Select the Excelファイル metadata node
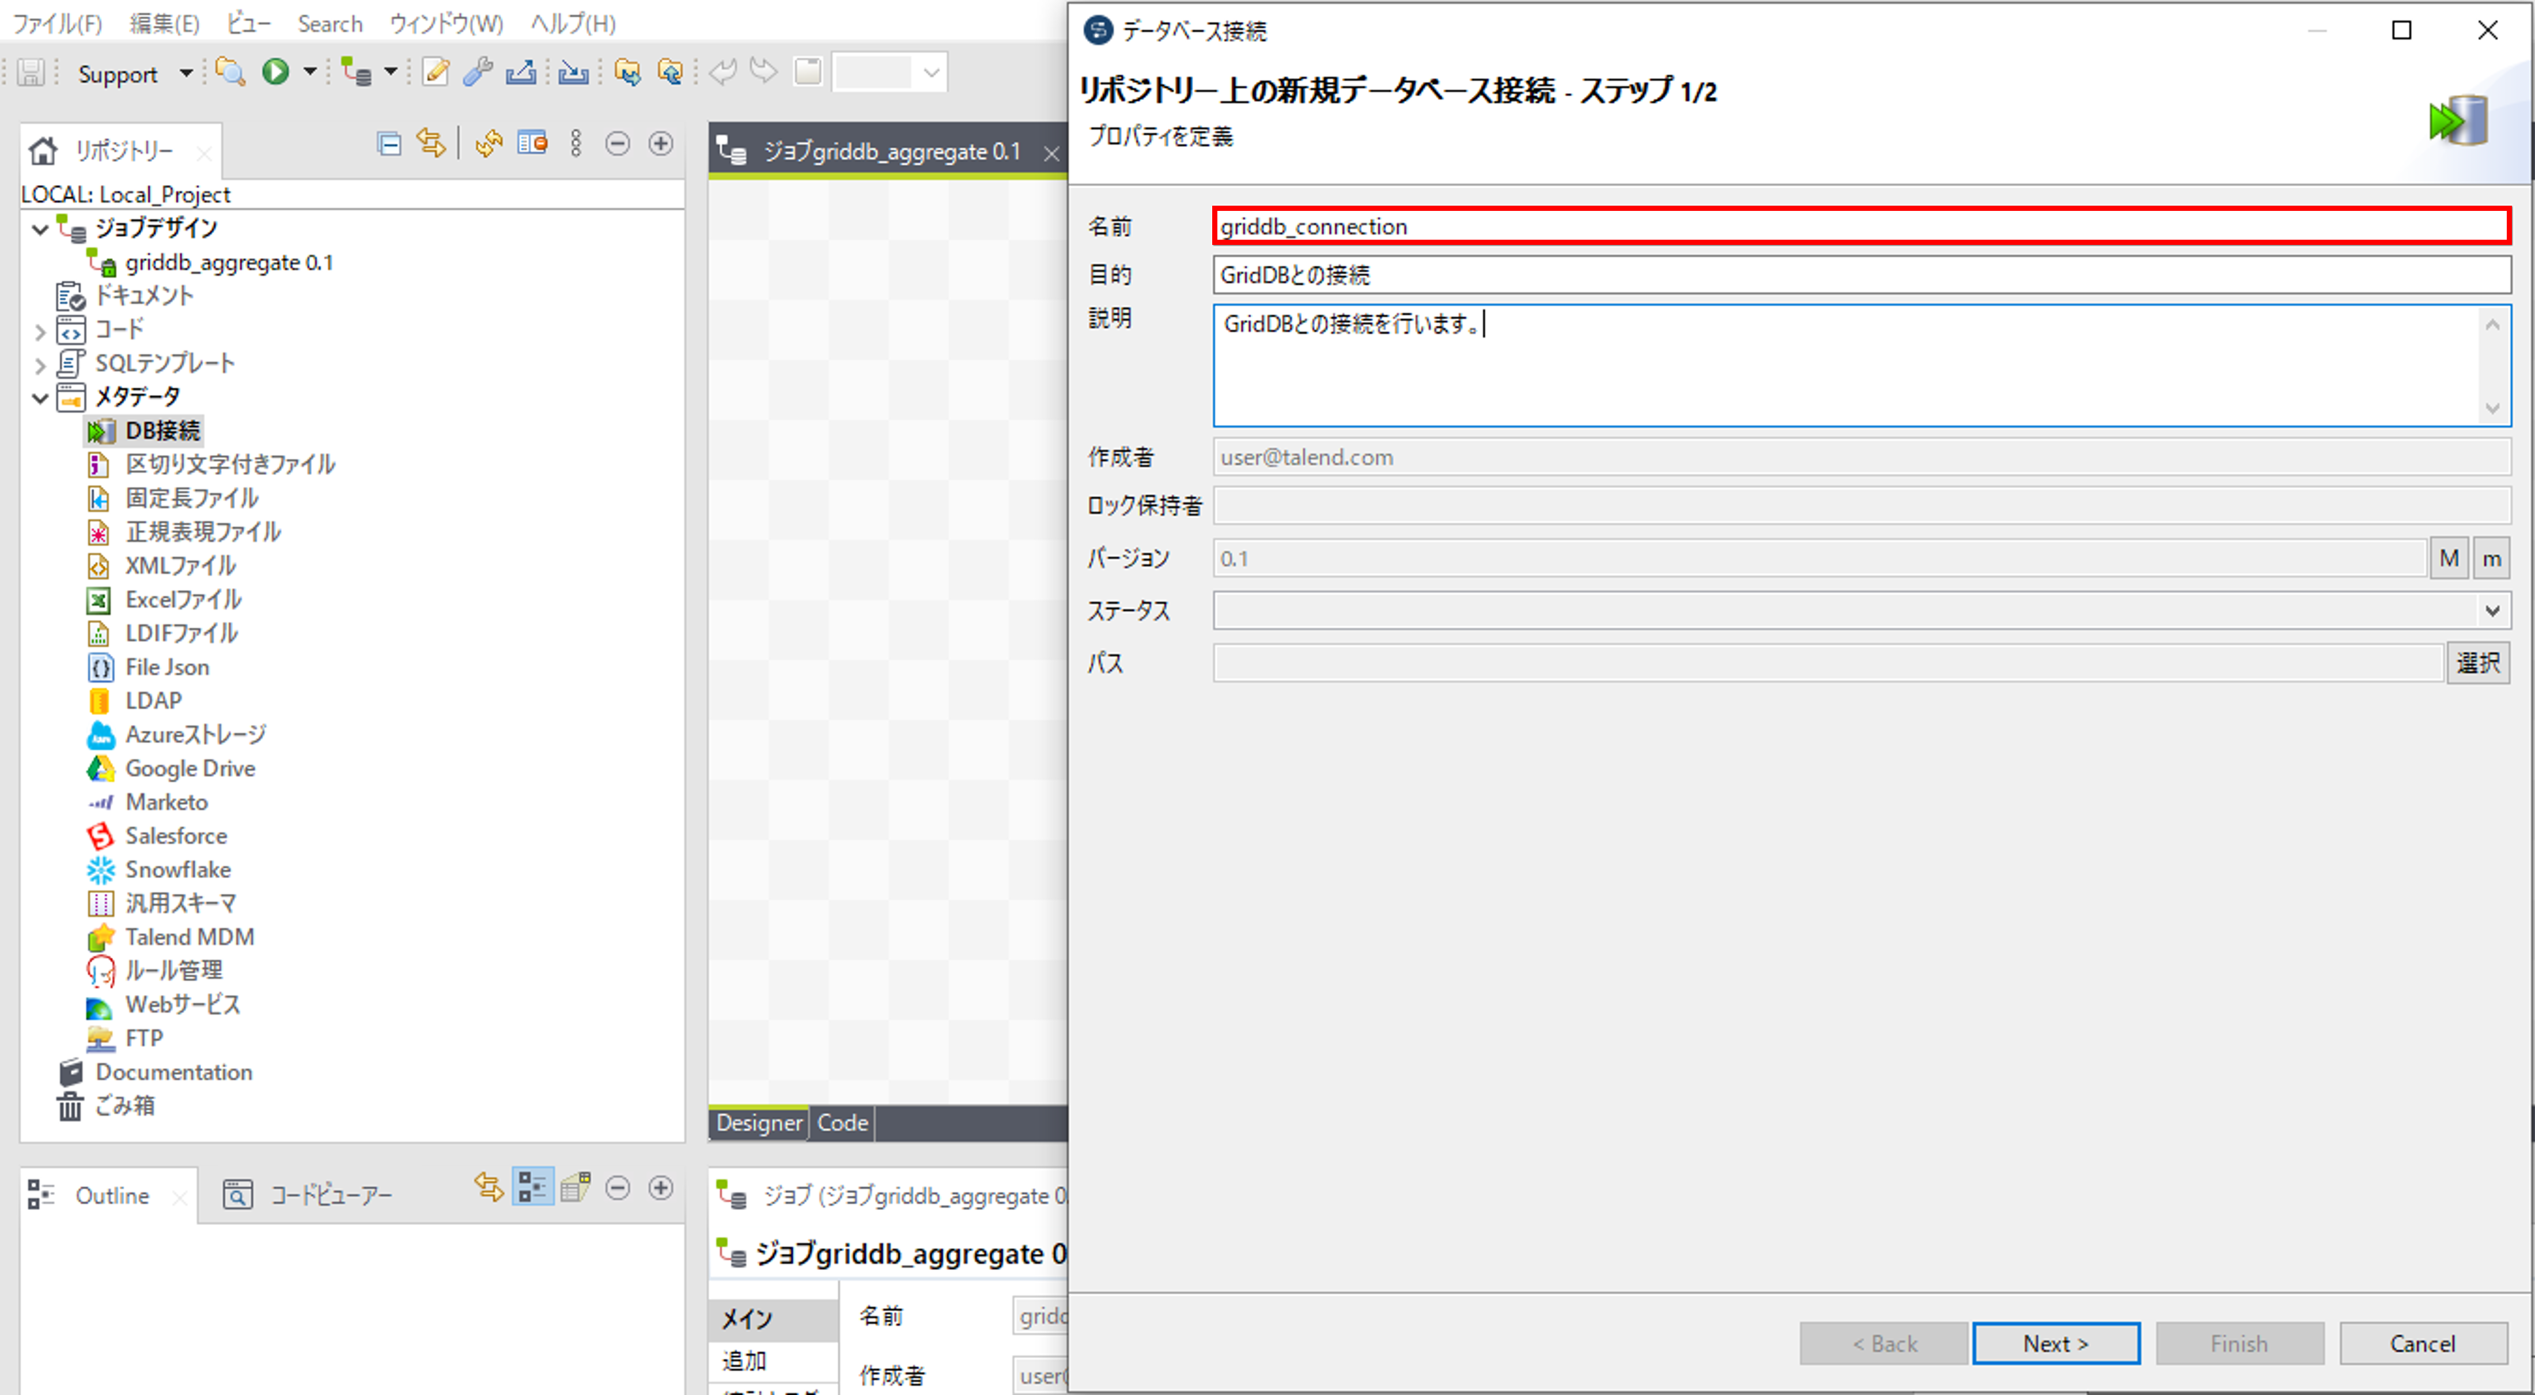2535x1395 pixels. click(x=183, y=600)
